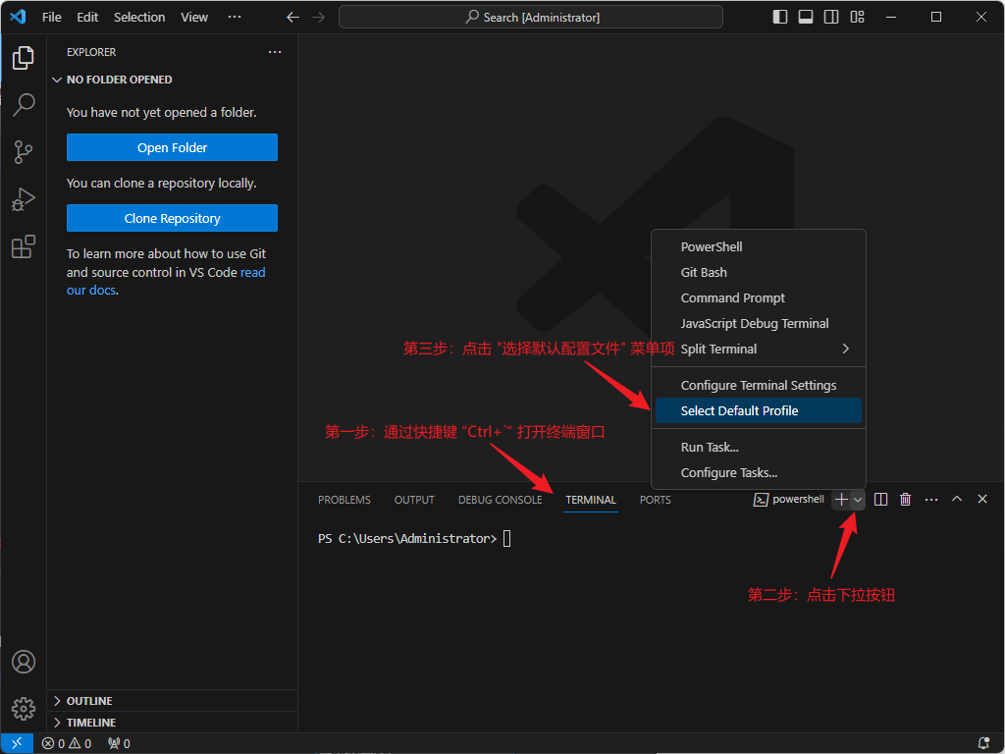
Task: Split the terminal with split icon
Action: (880, 500)
